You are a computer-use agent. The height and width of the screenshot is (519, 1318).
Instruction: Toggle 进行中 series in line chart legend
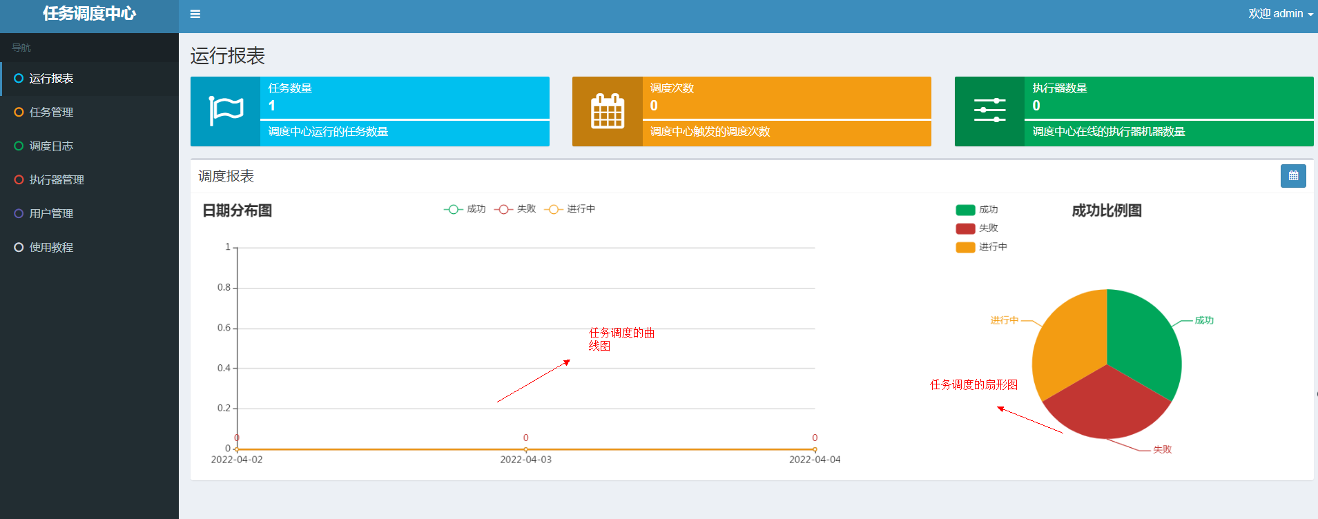570,209
